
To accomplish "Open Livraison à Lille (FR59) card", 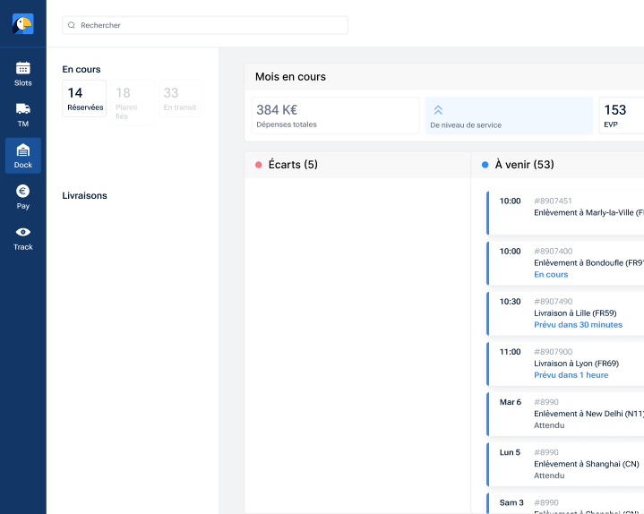I will pyautogui.click(x=565, y=313).
